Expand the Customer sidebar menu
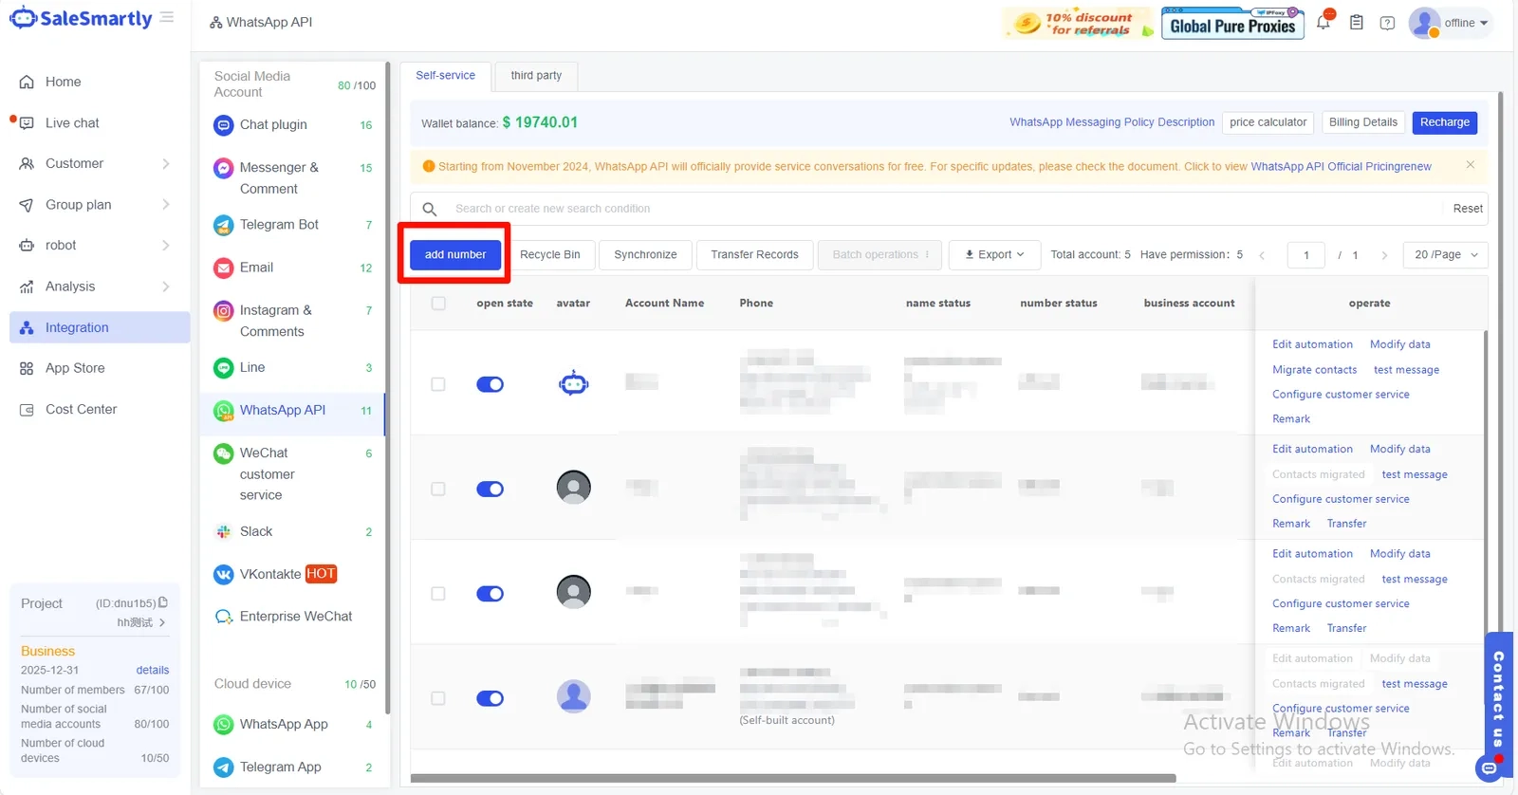1518x795 pixels. 95,163
